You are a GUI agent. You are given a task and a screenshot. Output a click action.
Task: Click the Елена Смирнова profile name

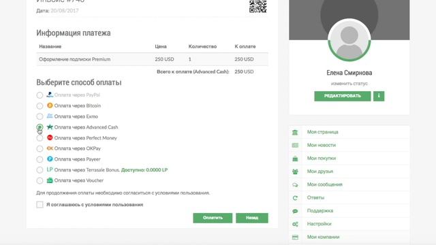pos(349,73)
